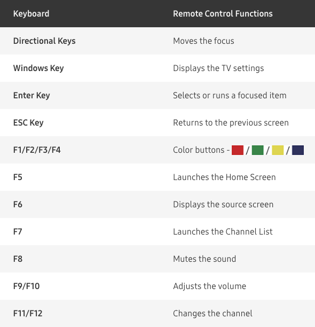
Task: Click the Directional Keys row label
Action: tap(44, 41)
